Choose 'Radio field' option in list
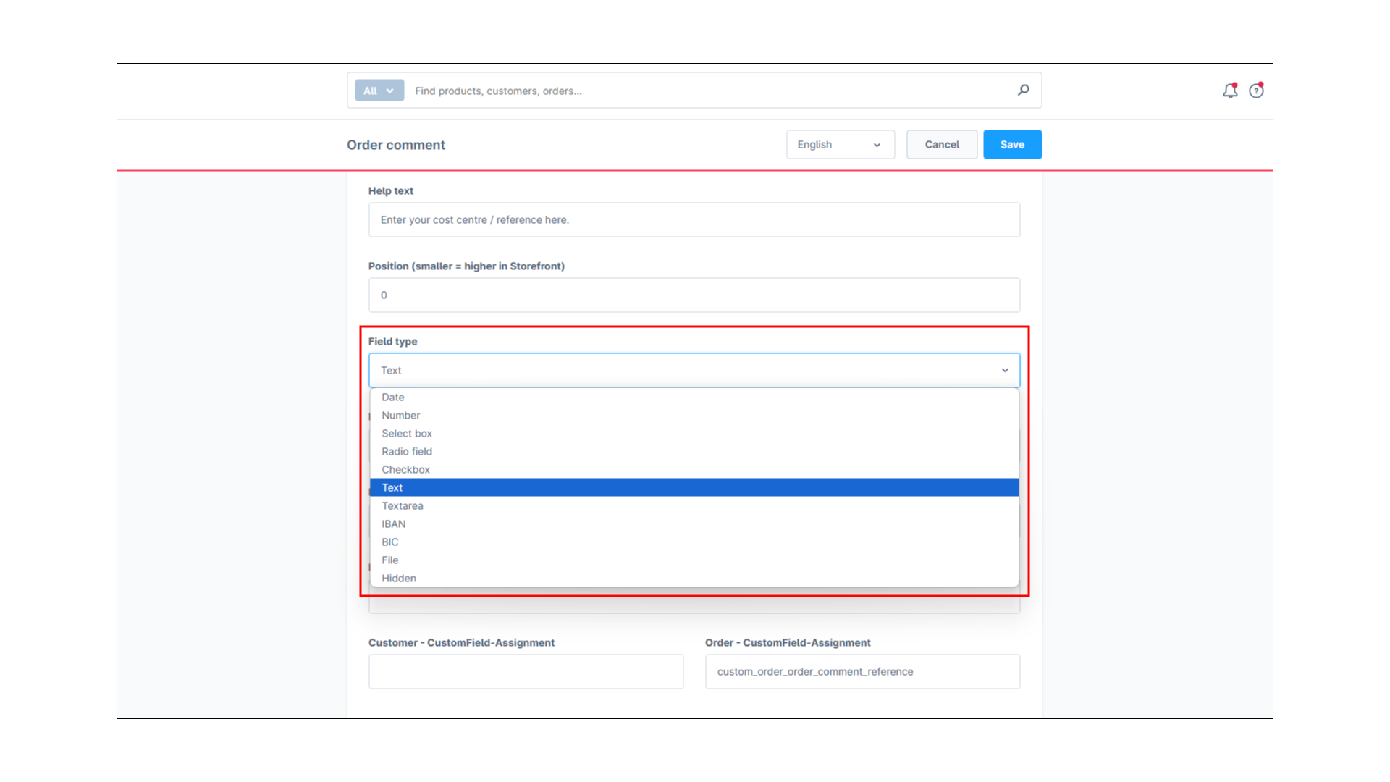 click(407, 452)
